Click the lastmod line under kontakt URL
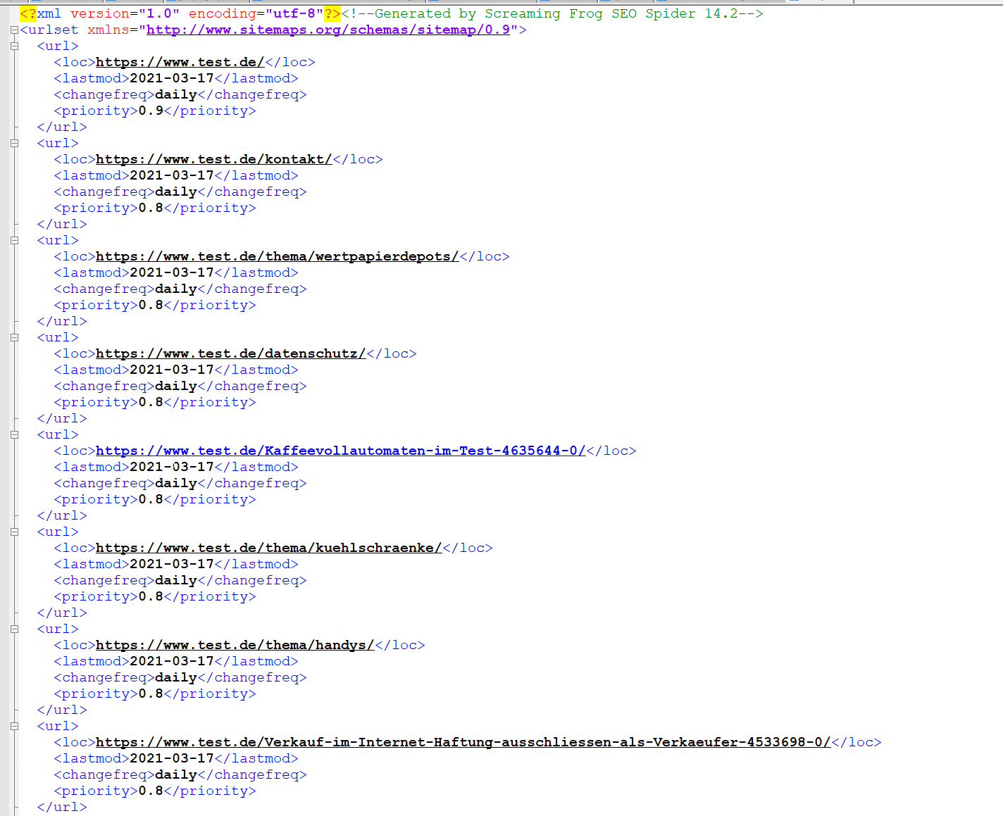Image resolution: width=1003 pixels, height=816 pixels. (x=176, y=175)
